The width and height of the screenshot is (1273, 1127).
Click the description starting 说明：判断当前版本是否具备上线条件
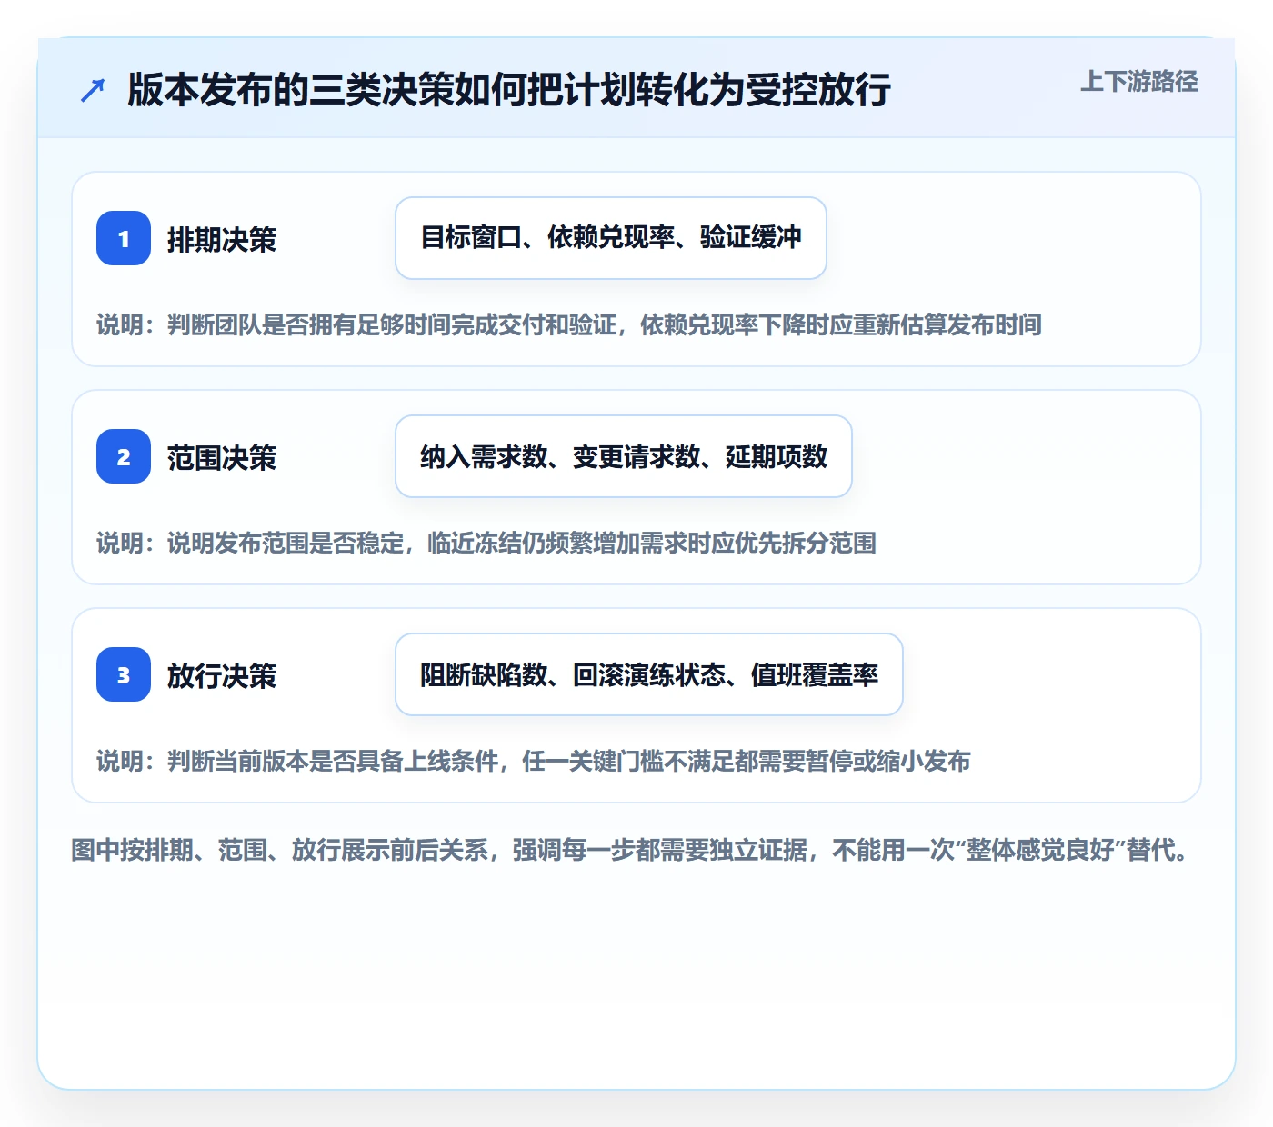click(x=534, y=761)
